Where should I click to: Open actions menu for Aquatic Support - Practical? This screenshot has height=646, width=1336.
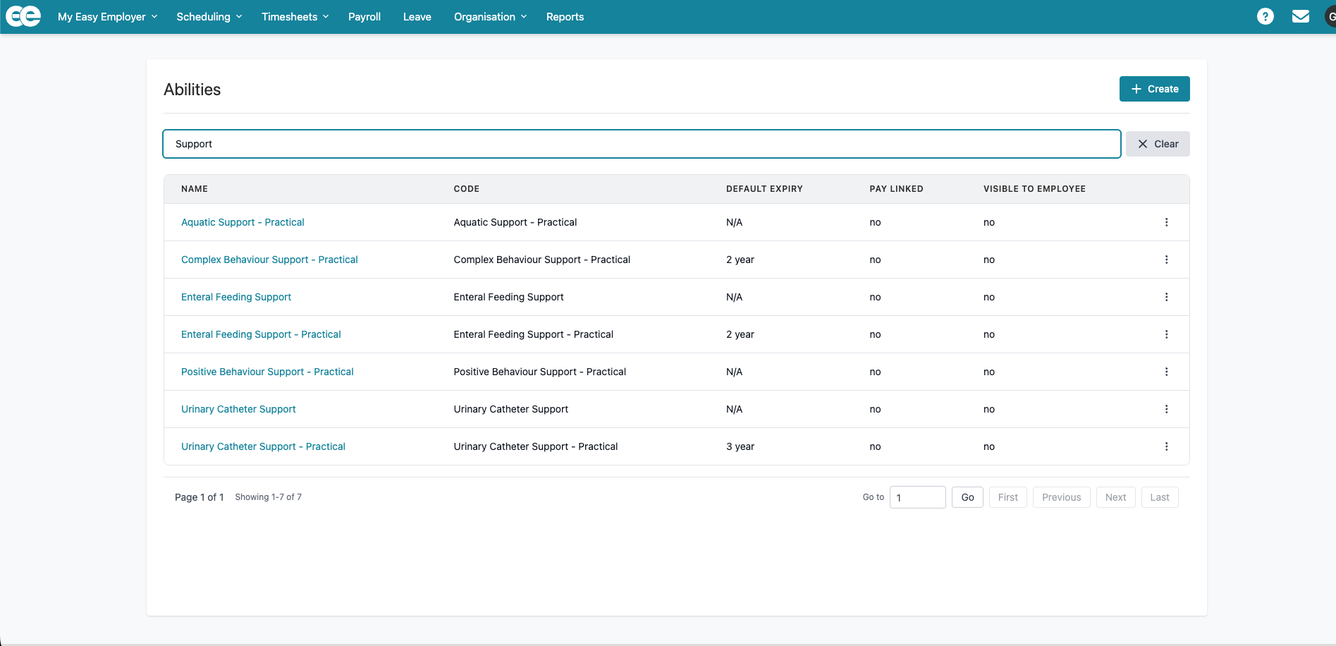point(1166,222)
